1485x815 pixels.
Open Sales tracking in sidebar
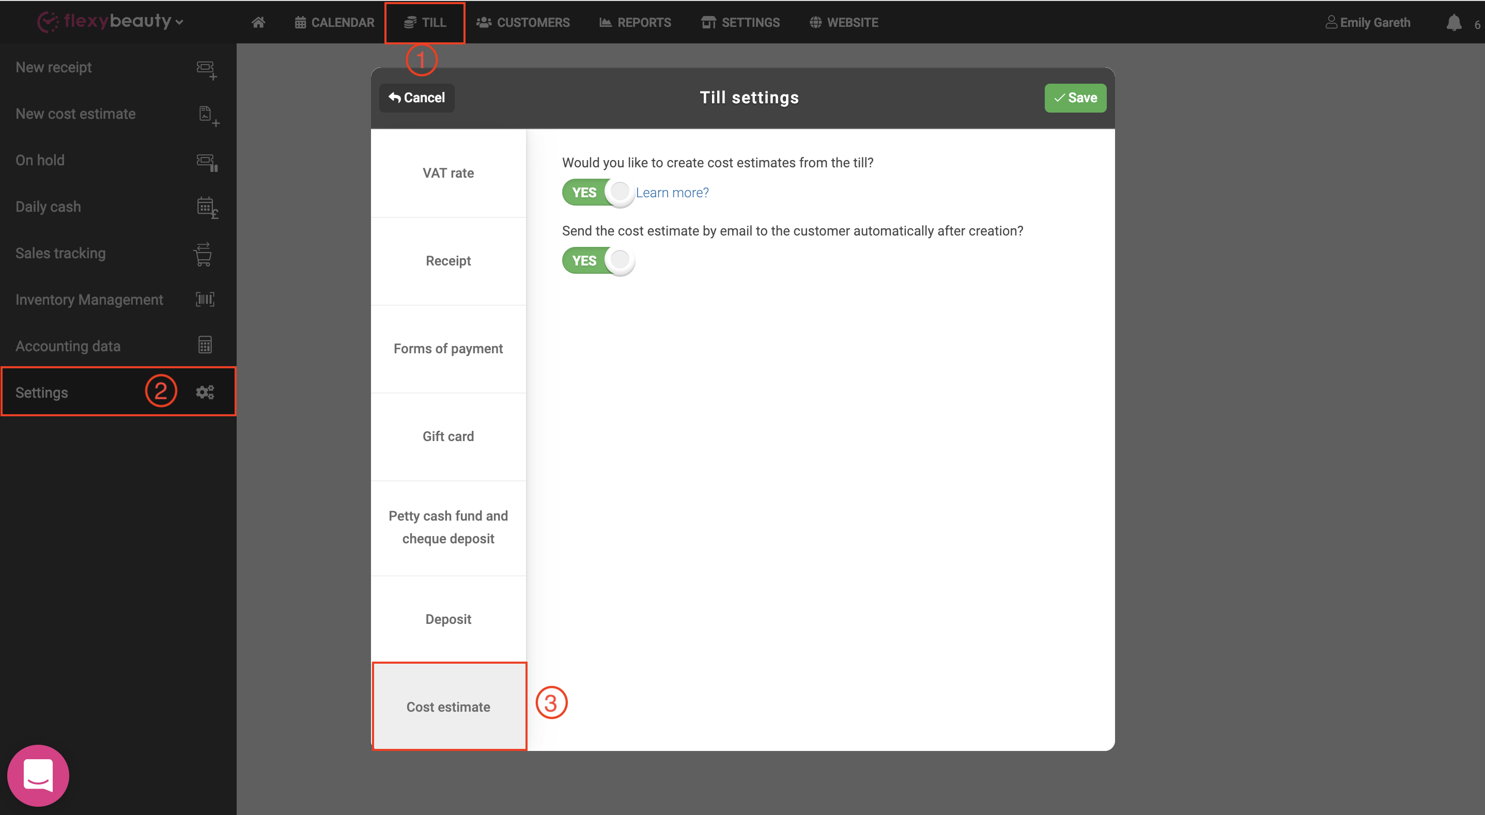click(x=118, y=254)
